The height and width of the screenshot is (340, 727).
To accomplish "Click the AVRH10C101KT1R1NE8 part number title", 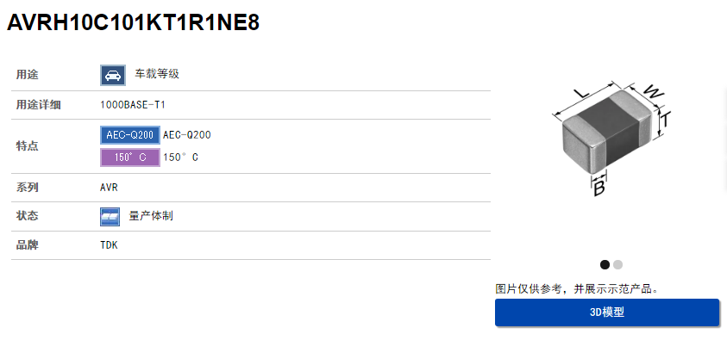I will (133, 22).
